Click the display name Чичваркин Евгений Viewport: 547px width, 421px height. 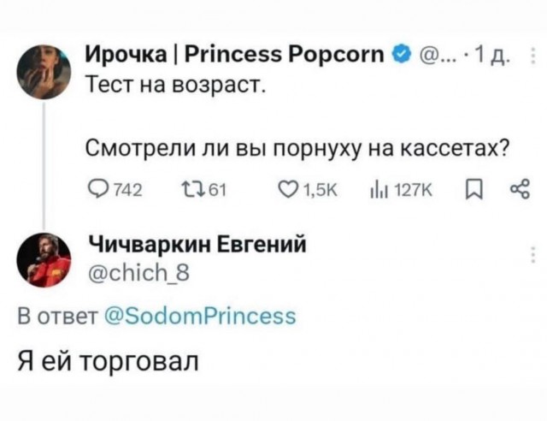193,246
